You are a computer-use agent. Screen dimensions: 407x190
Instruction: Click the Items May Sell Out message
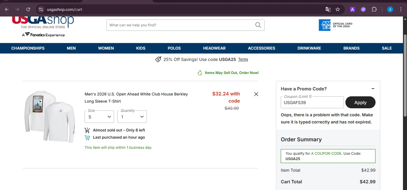(232, 73)
